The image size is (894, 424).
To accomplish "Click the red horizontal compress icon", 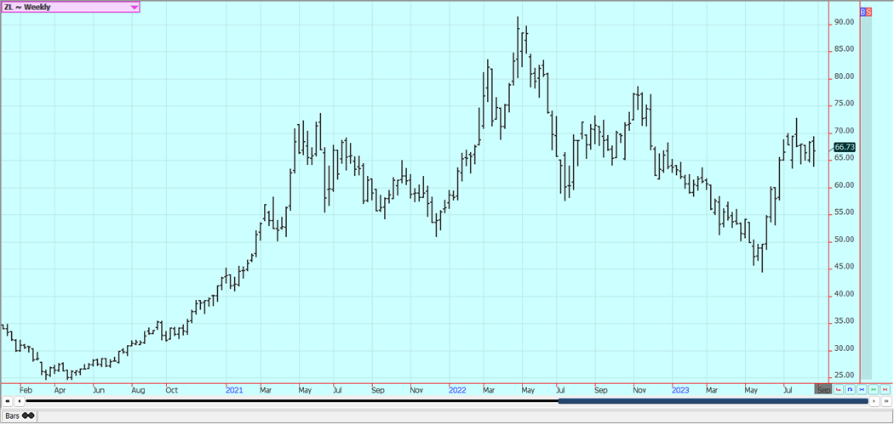I will (885, 390).
